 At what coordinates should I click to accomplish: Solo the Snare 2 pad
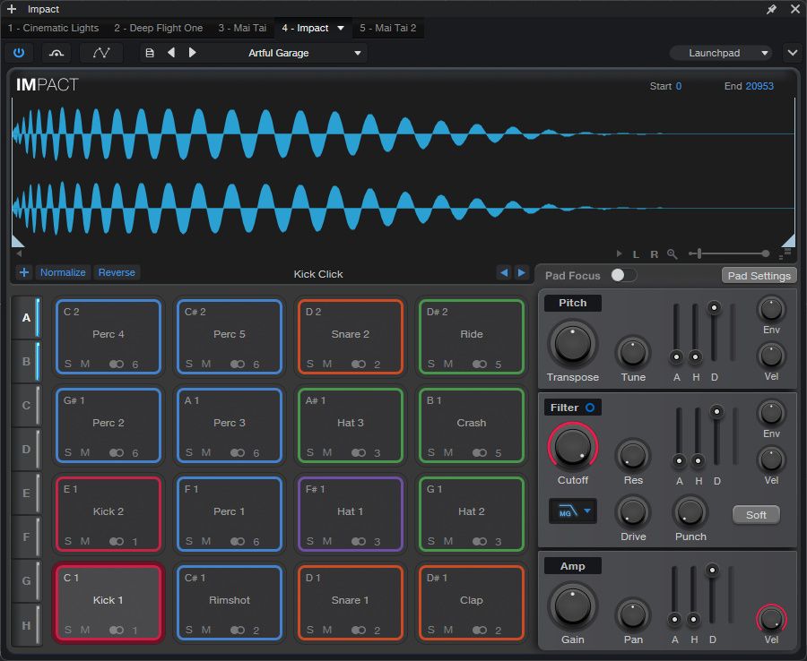coord(310,365)
